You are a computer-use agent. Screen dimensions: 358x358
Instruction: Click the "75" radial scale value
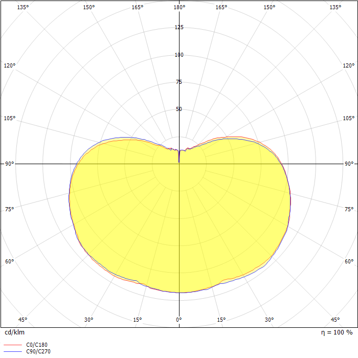point(179,82)
